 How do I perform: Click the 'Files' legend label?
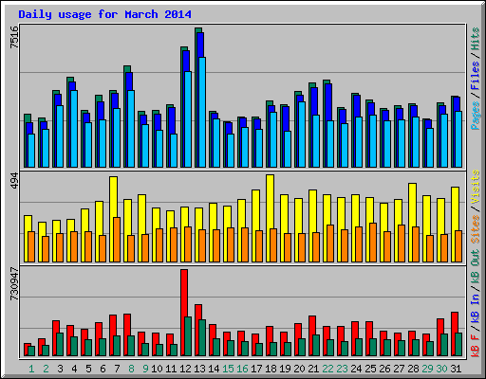(x=476, y=76)
